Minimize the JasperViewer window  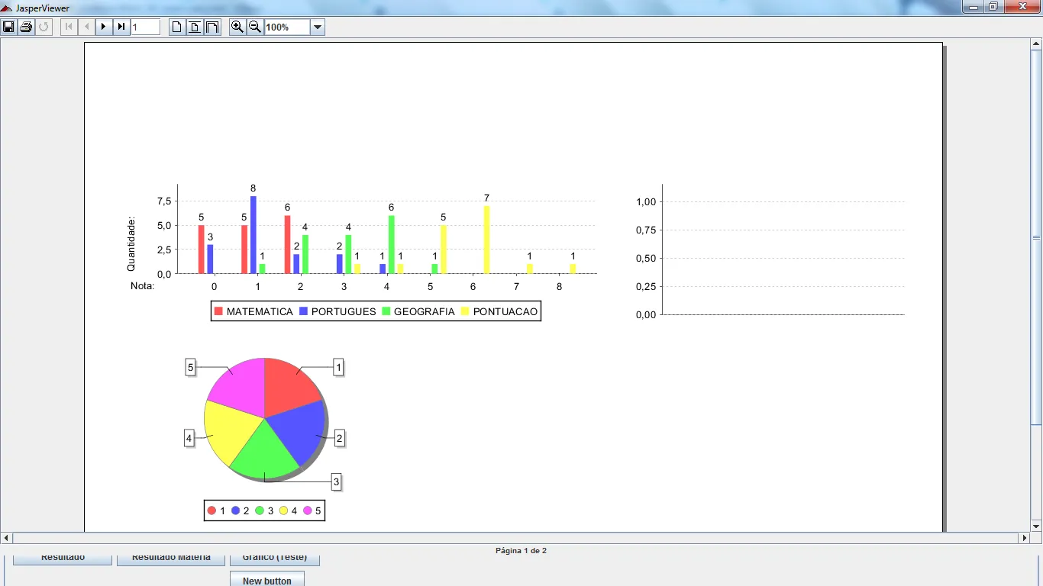[974, 7]
